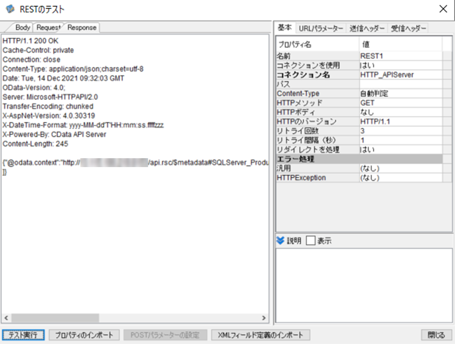Click the REST test window app icon
The height and width of the screenshot is (344, 455).
tap(10, 9)
